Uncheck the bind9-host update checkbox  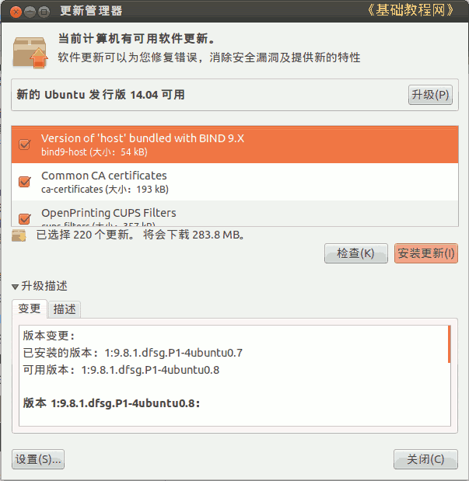(25, 145)
